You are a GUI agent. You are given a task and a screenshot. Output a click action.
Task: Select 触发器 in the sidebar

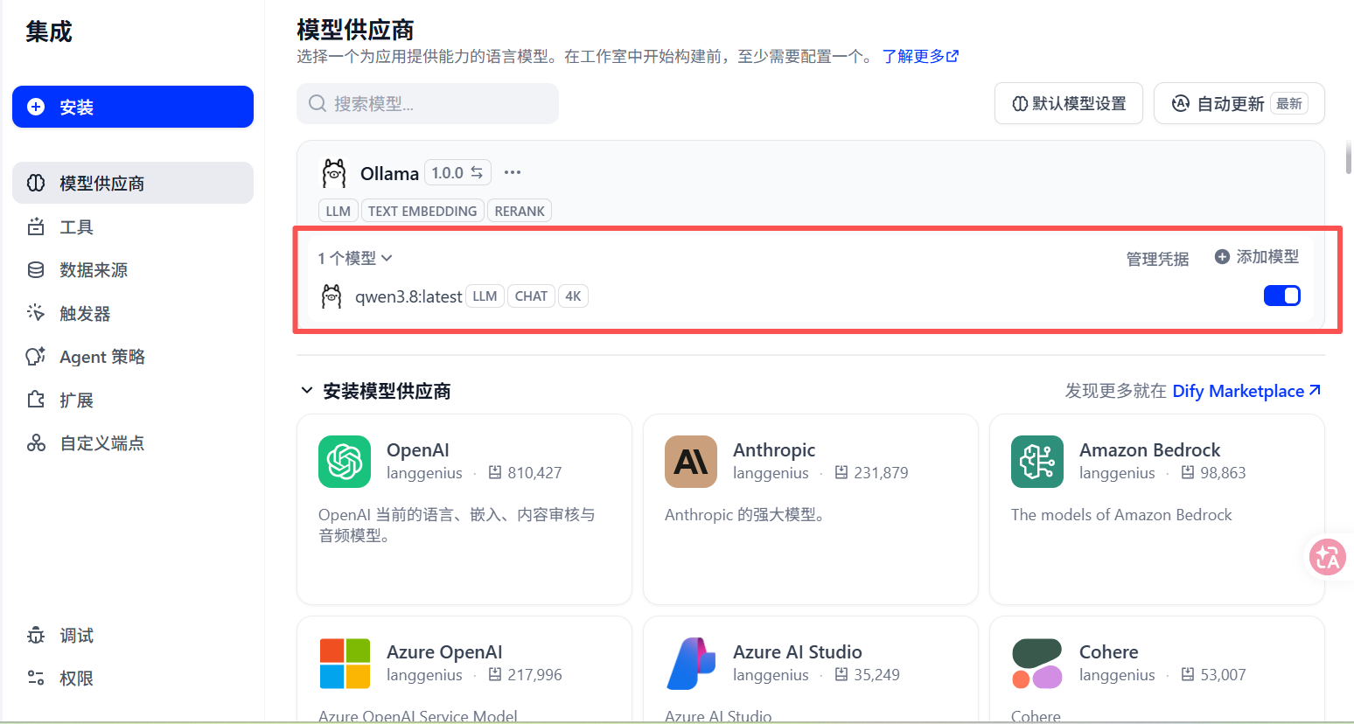coord(133,313)
